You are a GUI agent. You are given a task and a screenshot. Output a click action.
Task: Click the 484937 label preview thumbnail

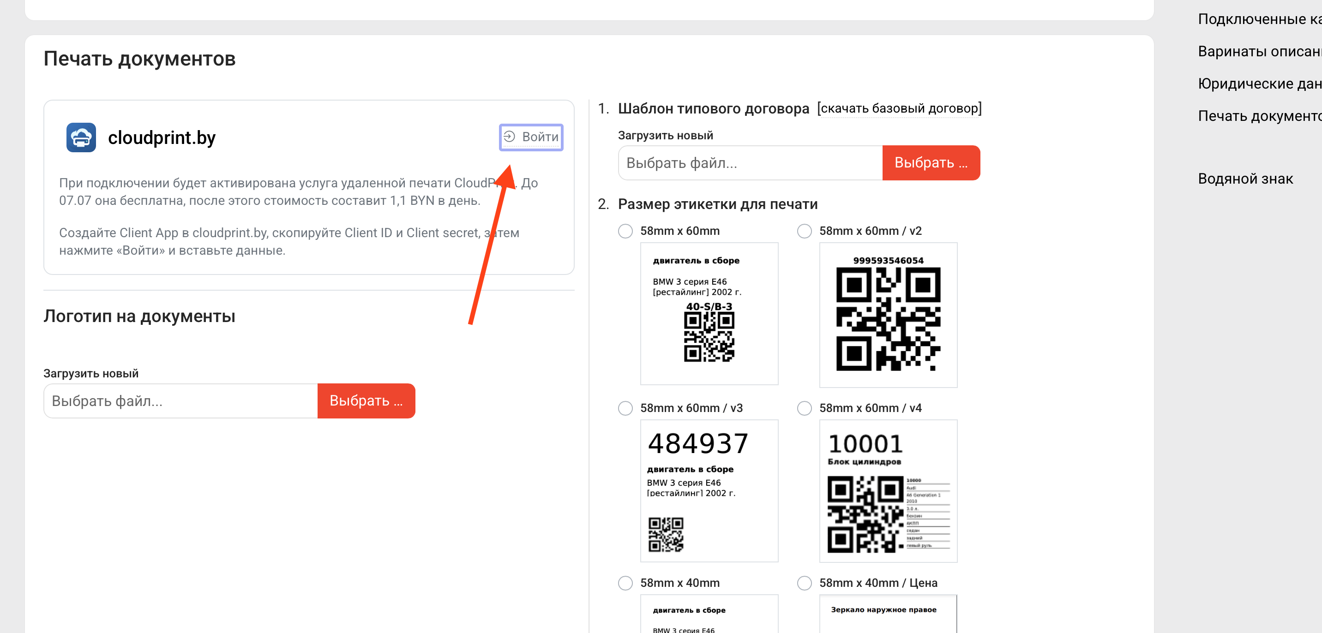click(709, 490)
